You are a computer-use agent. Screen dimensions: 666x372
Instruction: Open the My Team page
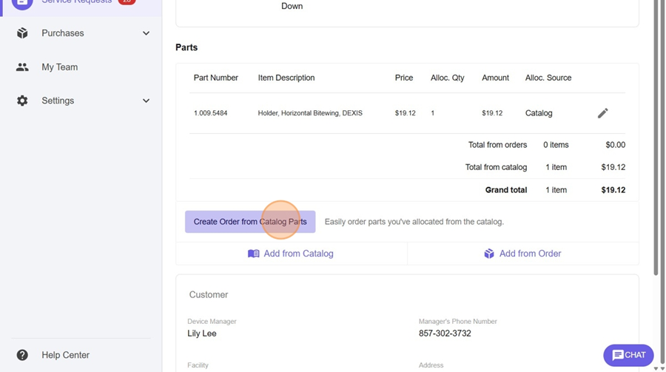pos(59,67)
